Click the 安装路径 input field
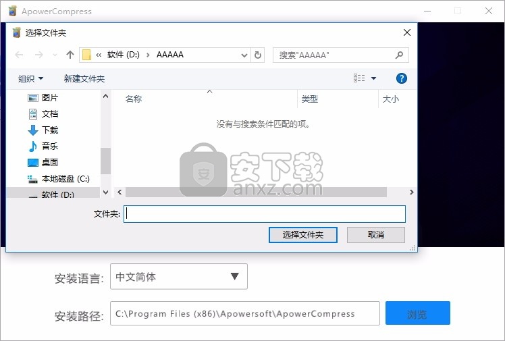505x341 pixels. [245, 313]
